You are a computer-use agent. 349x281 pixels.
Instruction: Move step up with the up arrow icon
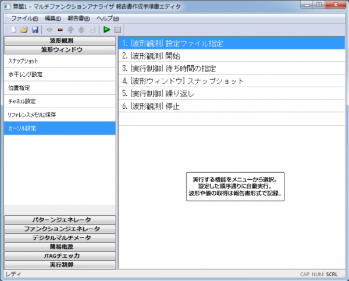pyautogui.click(x=71, y=30)
